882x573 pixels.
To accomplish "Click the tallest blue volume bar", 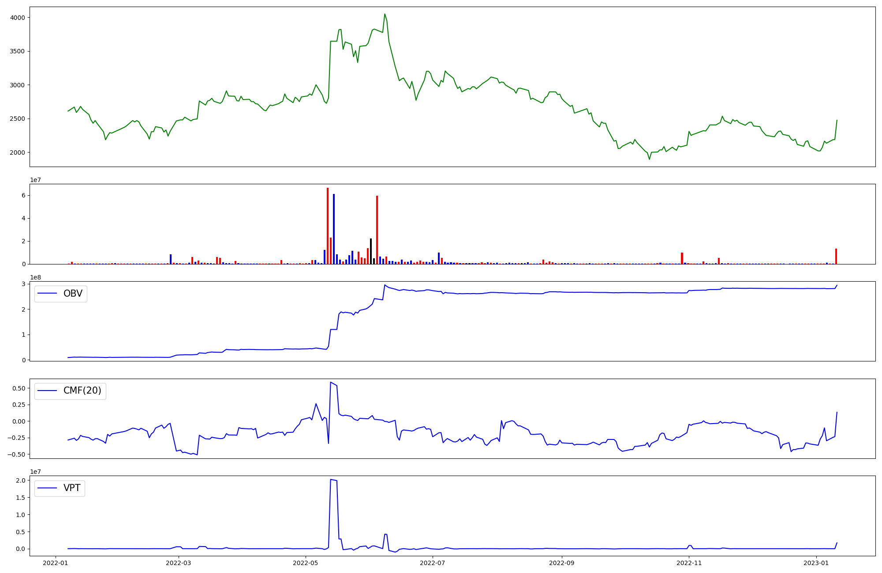I will [x=334, y=229].
